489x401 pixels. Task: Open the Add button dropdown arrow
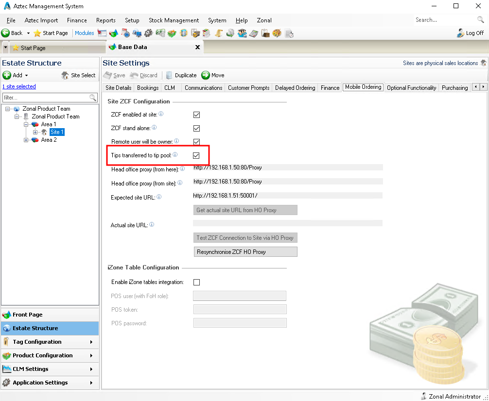point(27,75)
